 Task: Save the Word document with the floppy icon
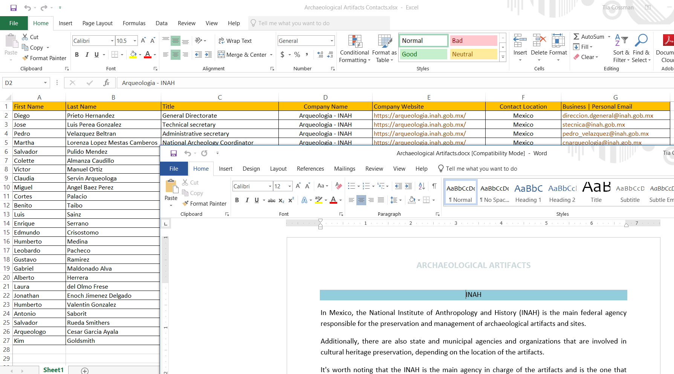coord(173,153)
